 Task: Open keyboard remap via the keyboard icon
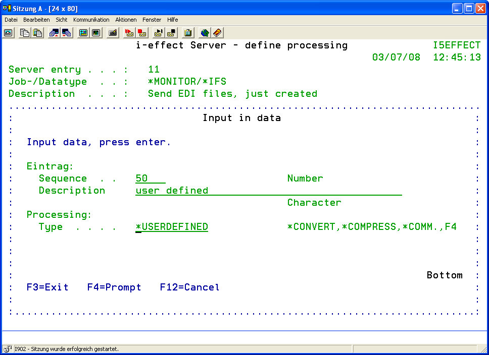(113, 33)
